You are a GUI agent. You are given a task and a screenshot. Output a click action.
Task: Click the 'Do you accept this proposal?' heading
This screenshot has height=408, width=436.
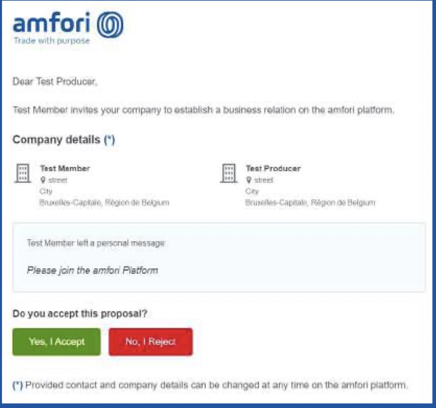80,314
